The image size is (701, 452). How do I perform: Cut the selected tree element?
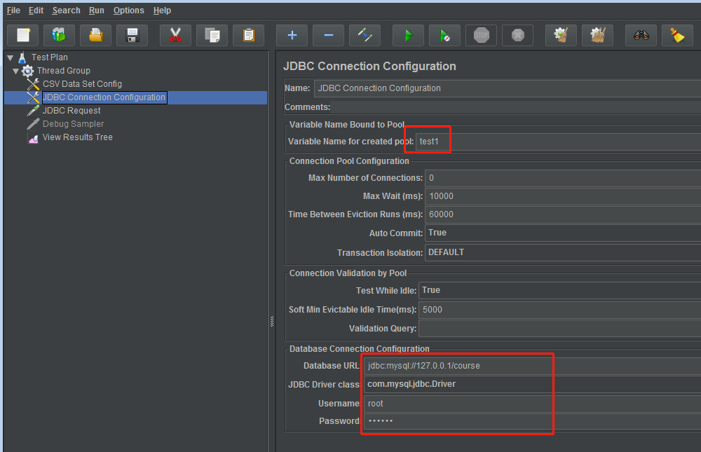(175, 35)
